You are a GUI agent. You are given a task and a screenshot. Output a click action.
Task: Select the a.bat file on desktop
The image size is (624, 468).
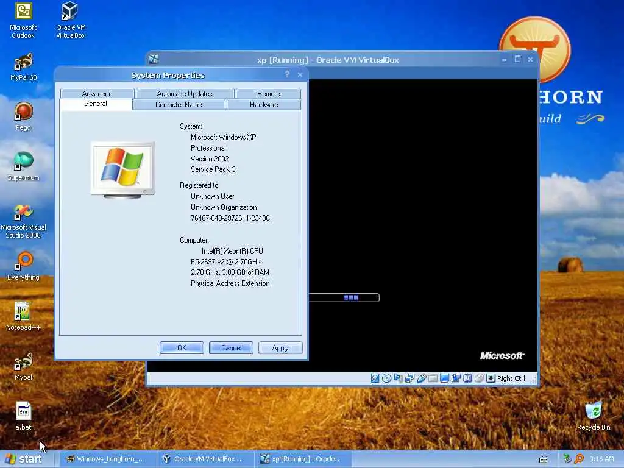23,416
